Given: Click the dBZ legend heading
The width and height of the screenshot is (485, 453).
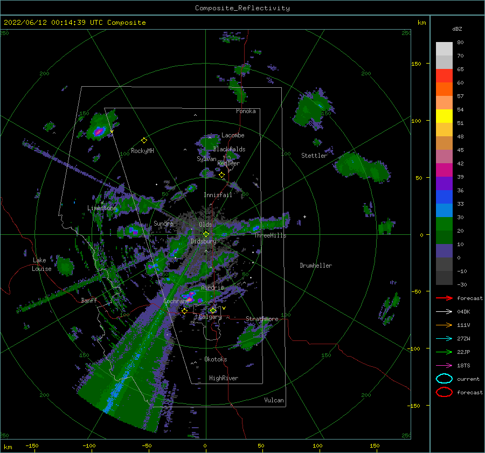Looking at the screenshot, I should (457, 29).
